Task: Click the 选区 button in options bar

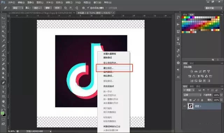Action: (37, 8)
